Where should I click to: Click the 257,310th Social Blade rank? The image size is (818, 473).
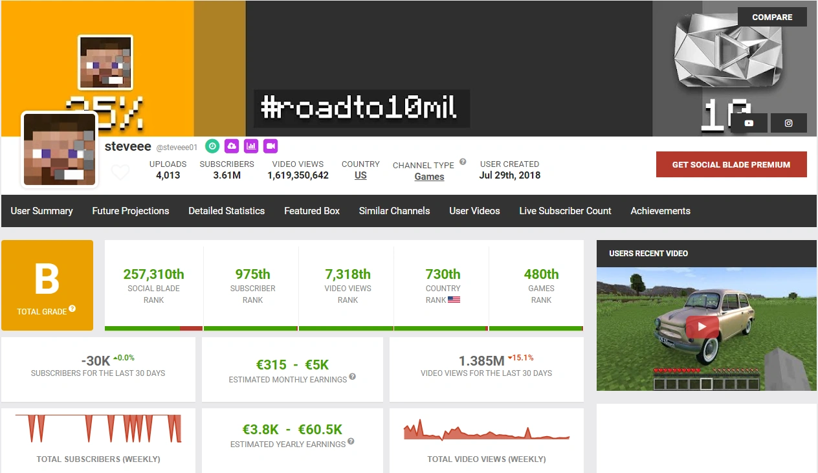pyautogui.click(x=154, y=274)
